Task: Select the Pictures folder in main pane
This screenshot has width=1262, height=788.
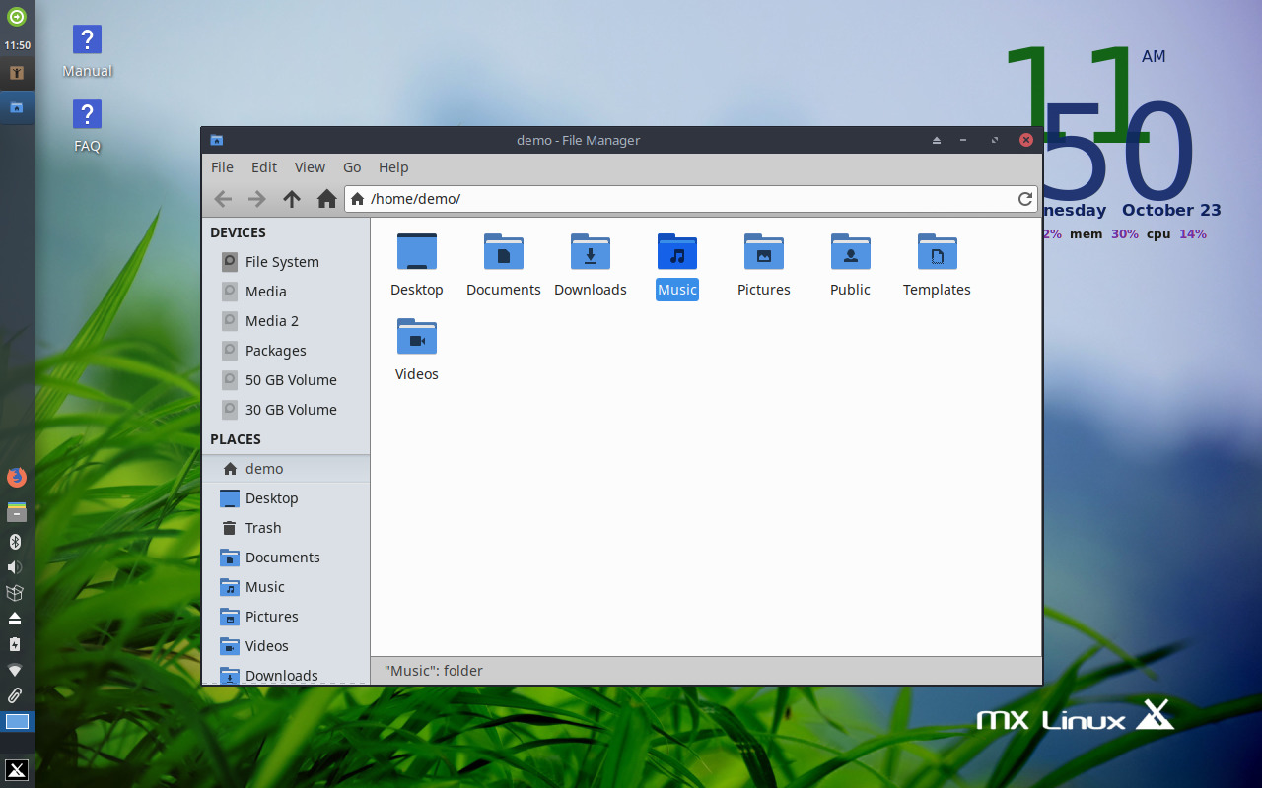Action: coord(763,253)
